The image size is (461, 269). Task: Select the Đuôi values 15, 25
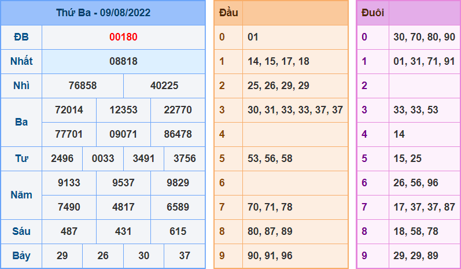pyautogui.click(x=407, y=159)
